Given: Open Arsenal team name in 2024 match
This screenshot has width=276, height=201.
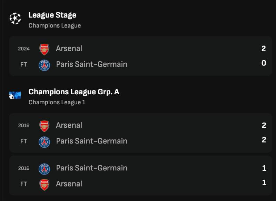Looking at the screenshot, I should [x=69, y=49].
